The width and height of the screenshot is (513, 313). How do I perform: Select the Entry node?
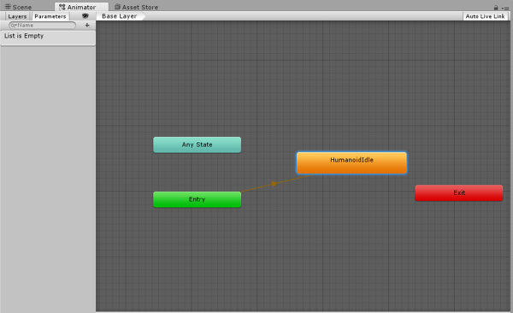coord(198,199)
